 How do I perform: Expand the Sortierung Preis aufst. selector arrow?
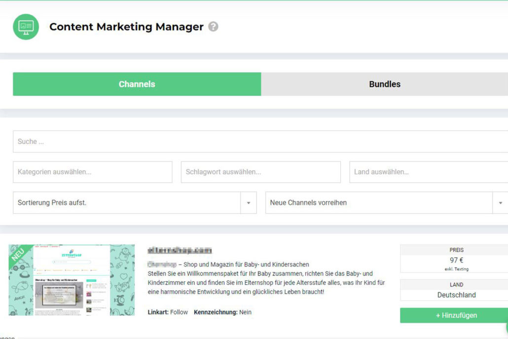(249, 203)
